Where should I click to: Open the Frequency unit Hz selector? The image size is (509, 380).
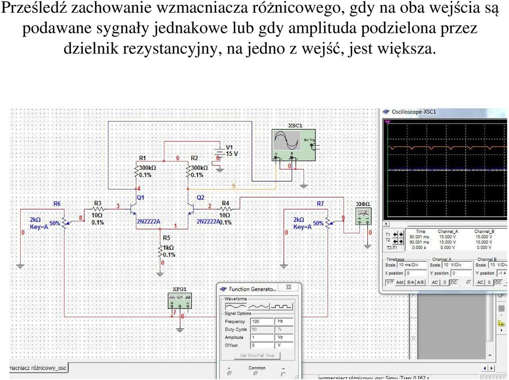point(284,321)
